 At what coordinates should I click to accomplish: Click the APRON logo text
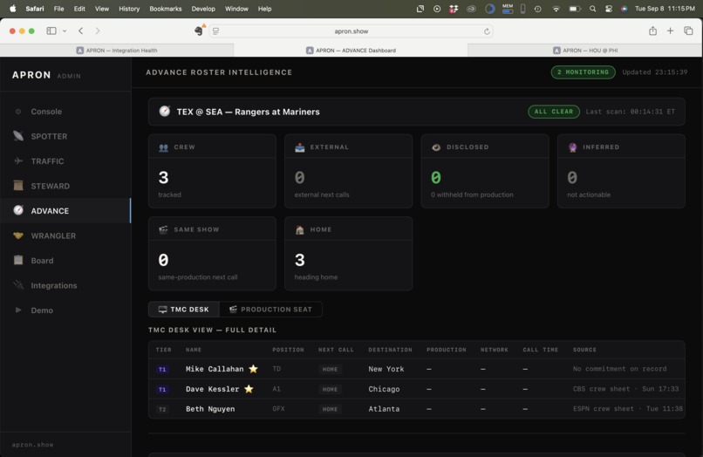[31, 75]
